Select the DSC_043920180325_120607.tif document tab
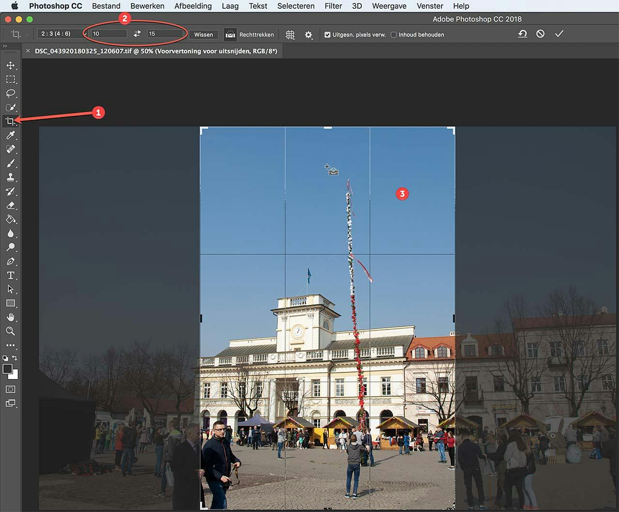The width and height of the screenshot is (619, 512). 156,51
